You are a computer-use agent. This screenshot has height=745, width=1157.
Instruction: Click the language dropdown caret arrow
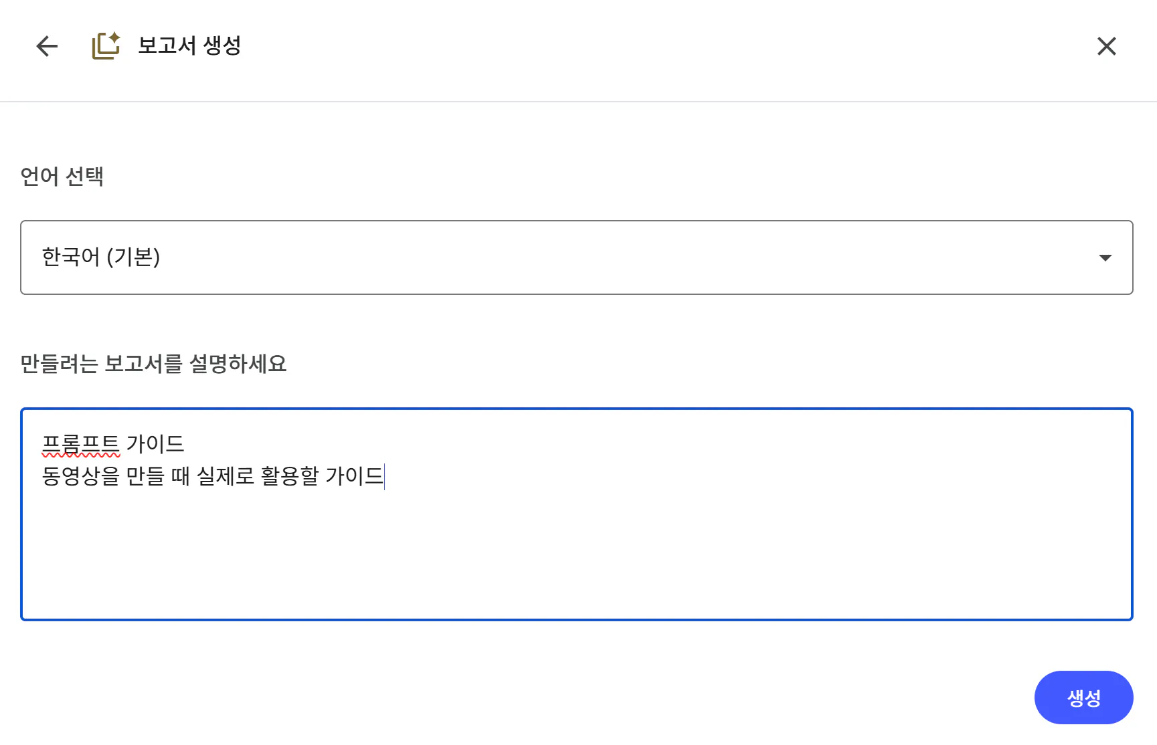pyautogui.click(x=1105, y=258)
